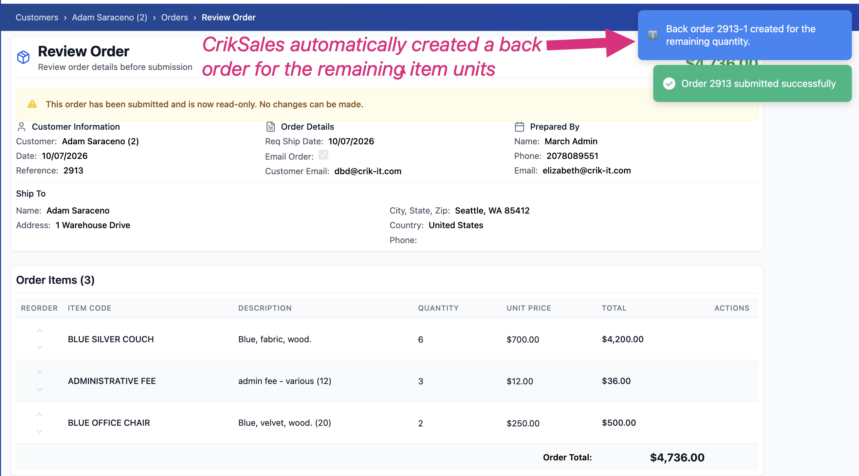Viewport: 859px width, 476px height.
Task: Click the ITEM CODE column header
Action: click(90, 308)
